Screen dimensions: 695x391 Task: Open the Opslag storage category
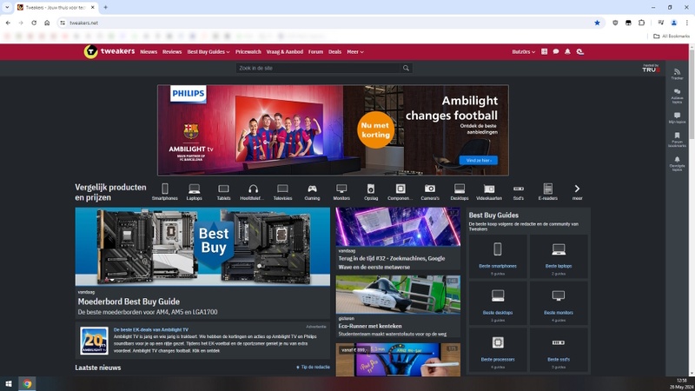coord(371,192)
